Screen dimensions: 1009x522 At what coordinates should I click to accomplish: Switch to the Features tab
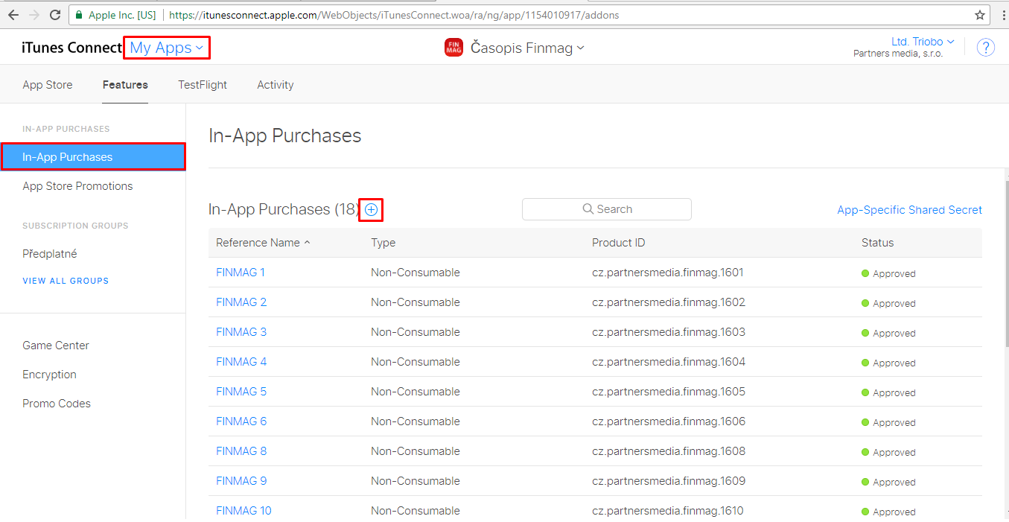[x=125, y=85]
